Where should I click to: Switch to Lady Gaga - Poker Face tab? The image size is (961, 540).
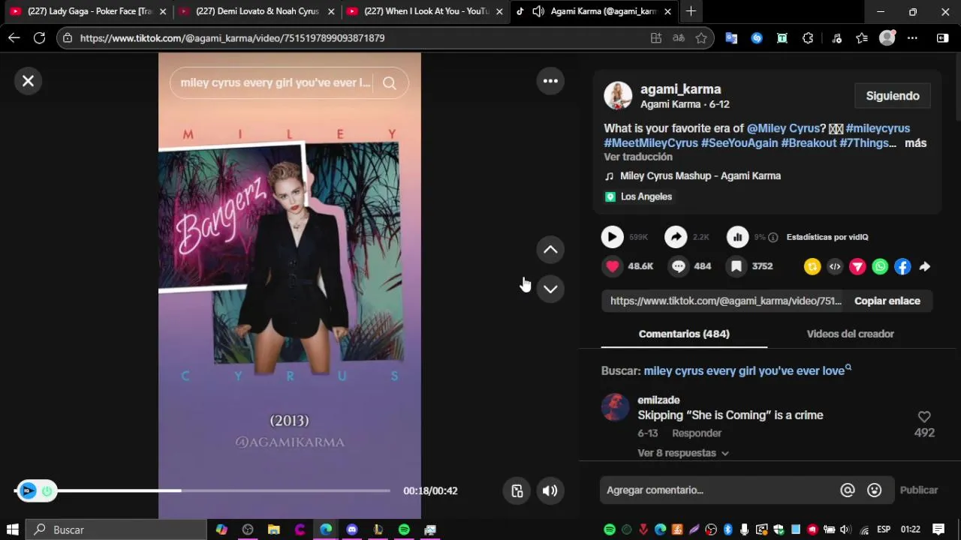coord(87,11)
